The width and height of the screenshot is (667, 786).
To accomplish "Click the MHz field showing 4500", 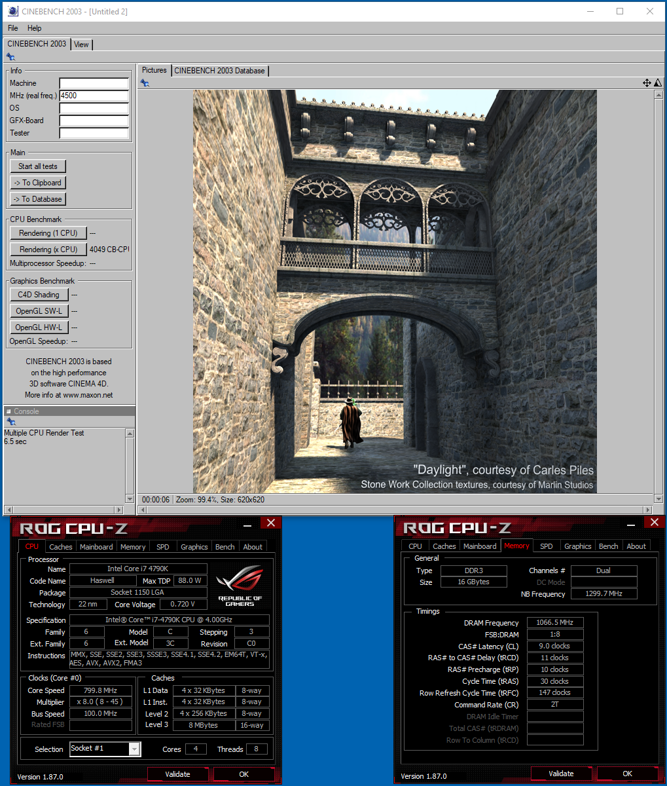I will click(x=94, y=96).
